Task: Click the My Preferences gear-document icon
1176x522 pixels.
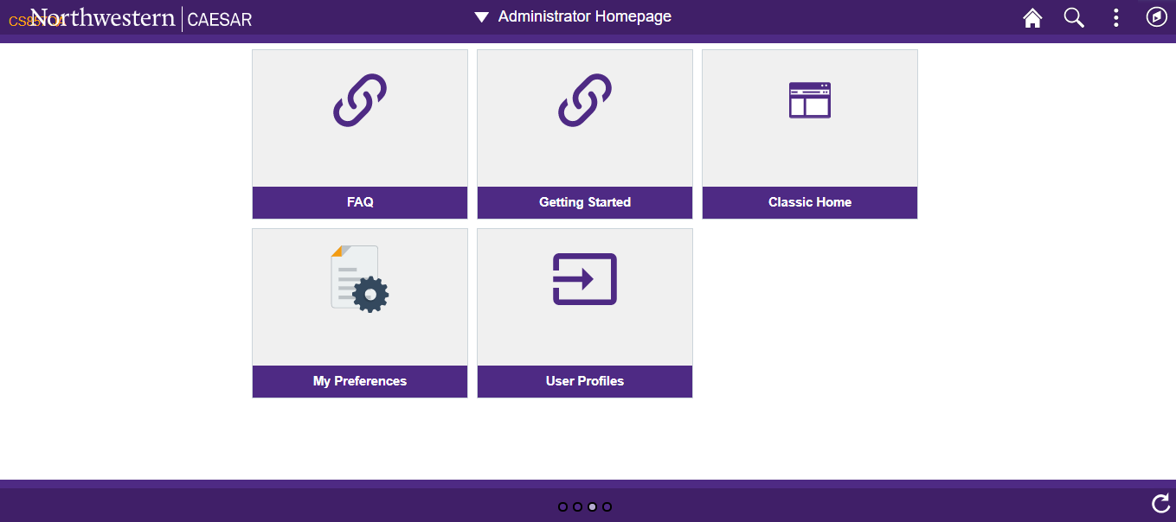Action: click(359, 279)
